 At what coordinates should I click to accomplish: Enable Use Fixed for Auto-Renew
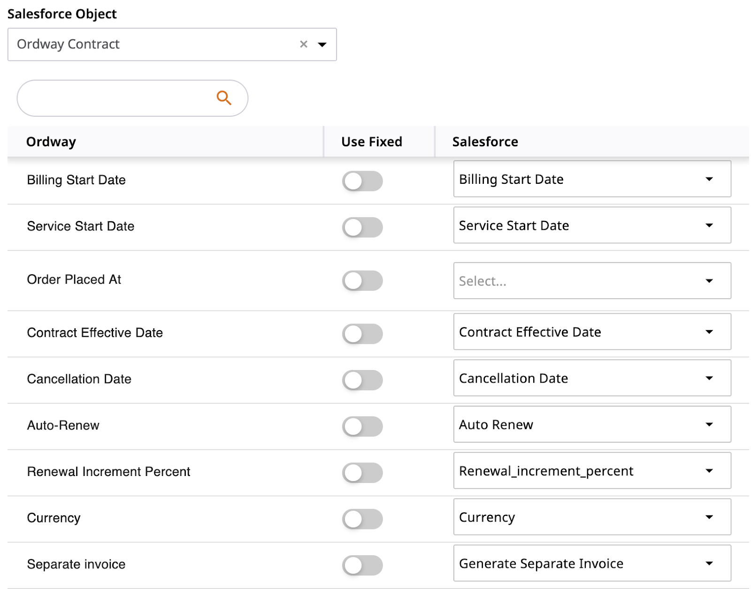click(x=362, y=426)
